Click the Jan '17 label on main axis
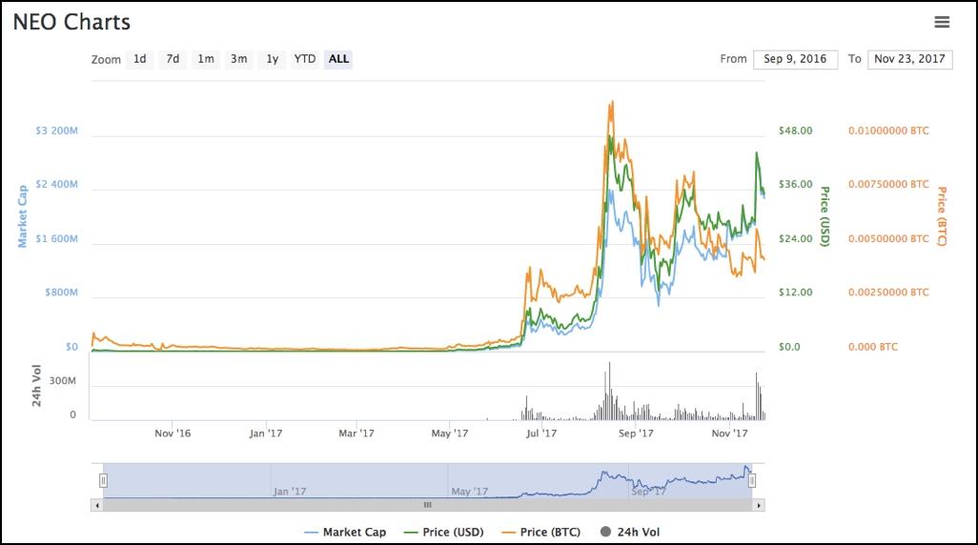This screenshot has height=545, width=978. click(265, 434)
